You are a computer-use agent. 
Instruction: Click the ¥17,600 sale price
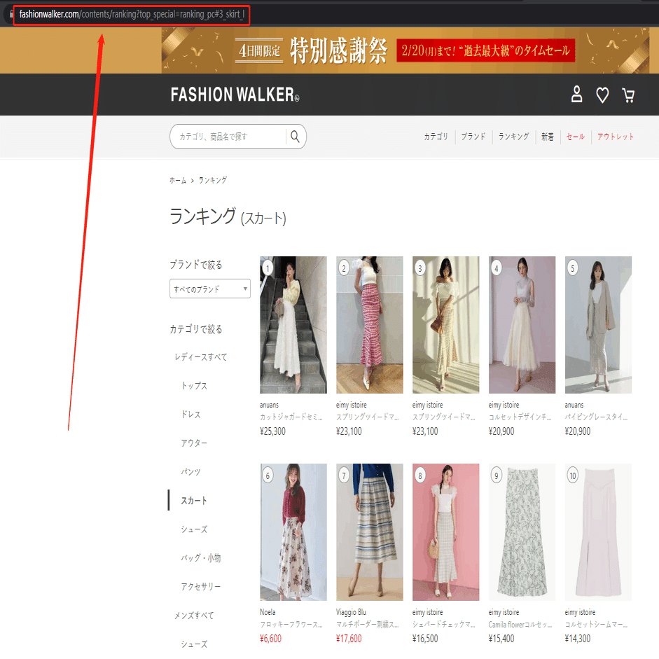[349, 639]
